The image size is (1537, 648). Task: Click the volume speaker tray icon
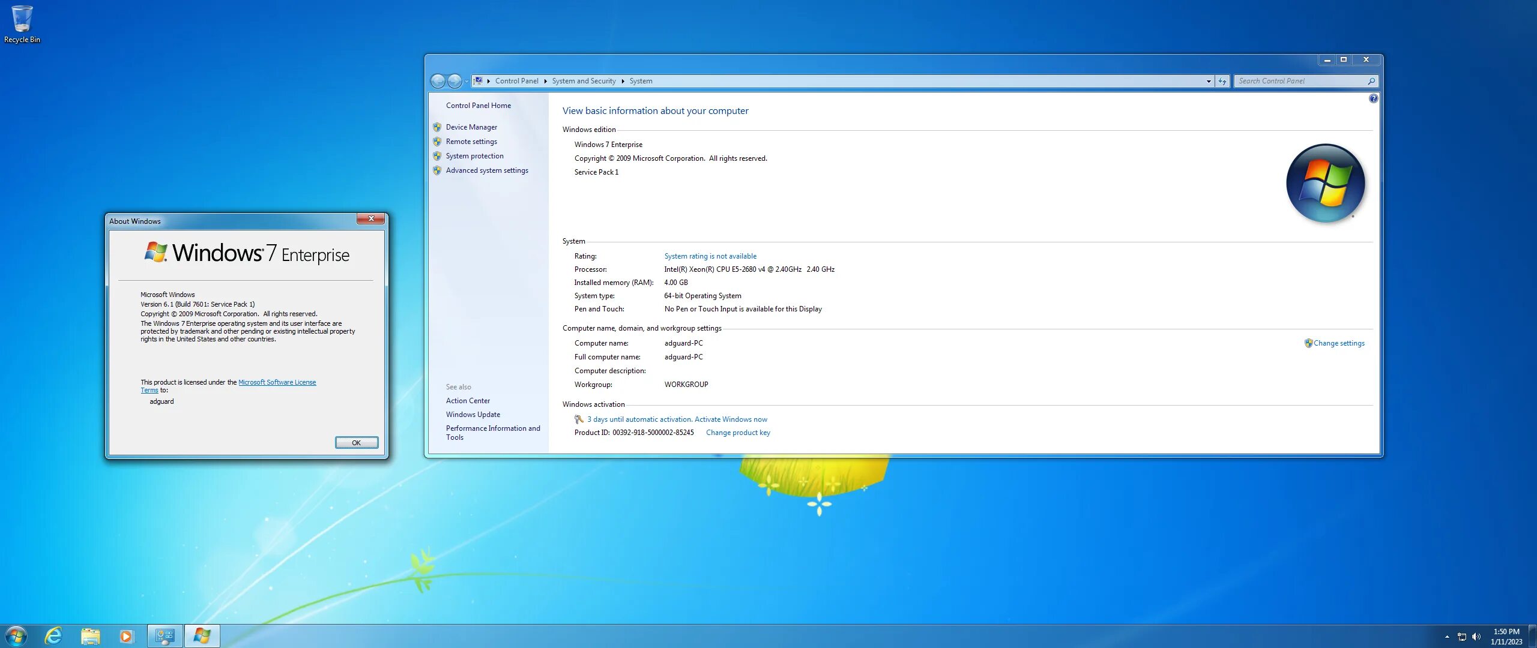tap(1476, 637)
